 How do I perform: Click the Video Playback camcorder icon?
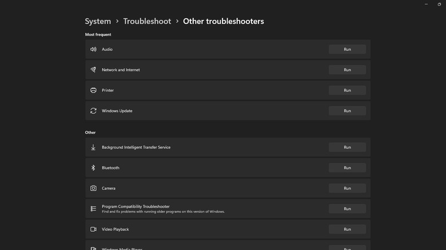tap(93, 229)
